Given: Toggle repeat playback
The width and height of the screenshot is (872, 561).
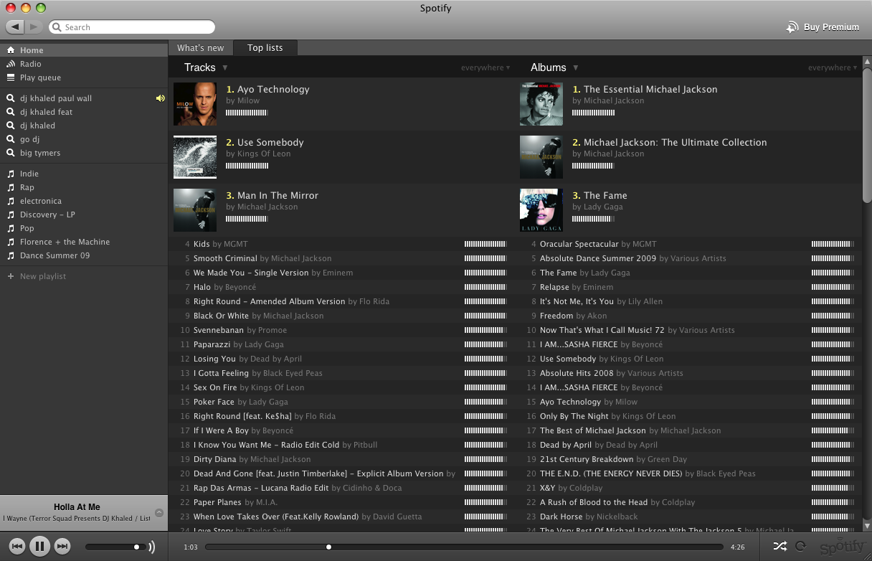Looking at the screenshot, I should point(800,547).
